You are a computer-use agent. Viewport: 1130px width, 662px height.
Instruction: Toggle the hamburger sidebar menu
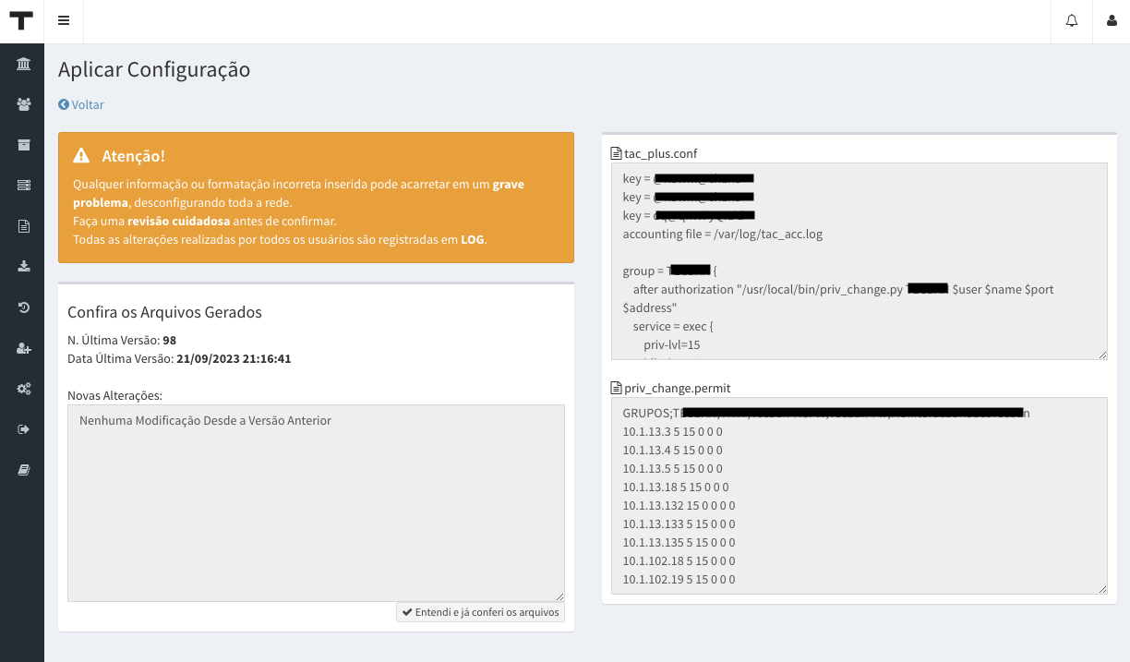tap(64, 21)
